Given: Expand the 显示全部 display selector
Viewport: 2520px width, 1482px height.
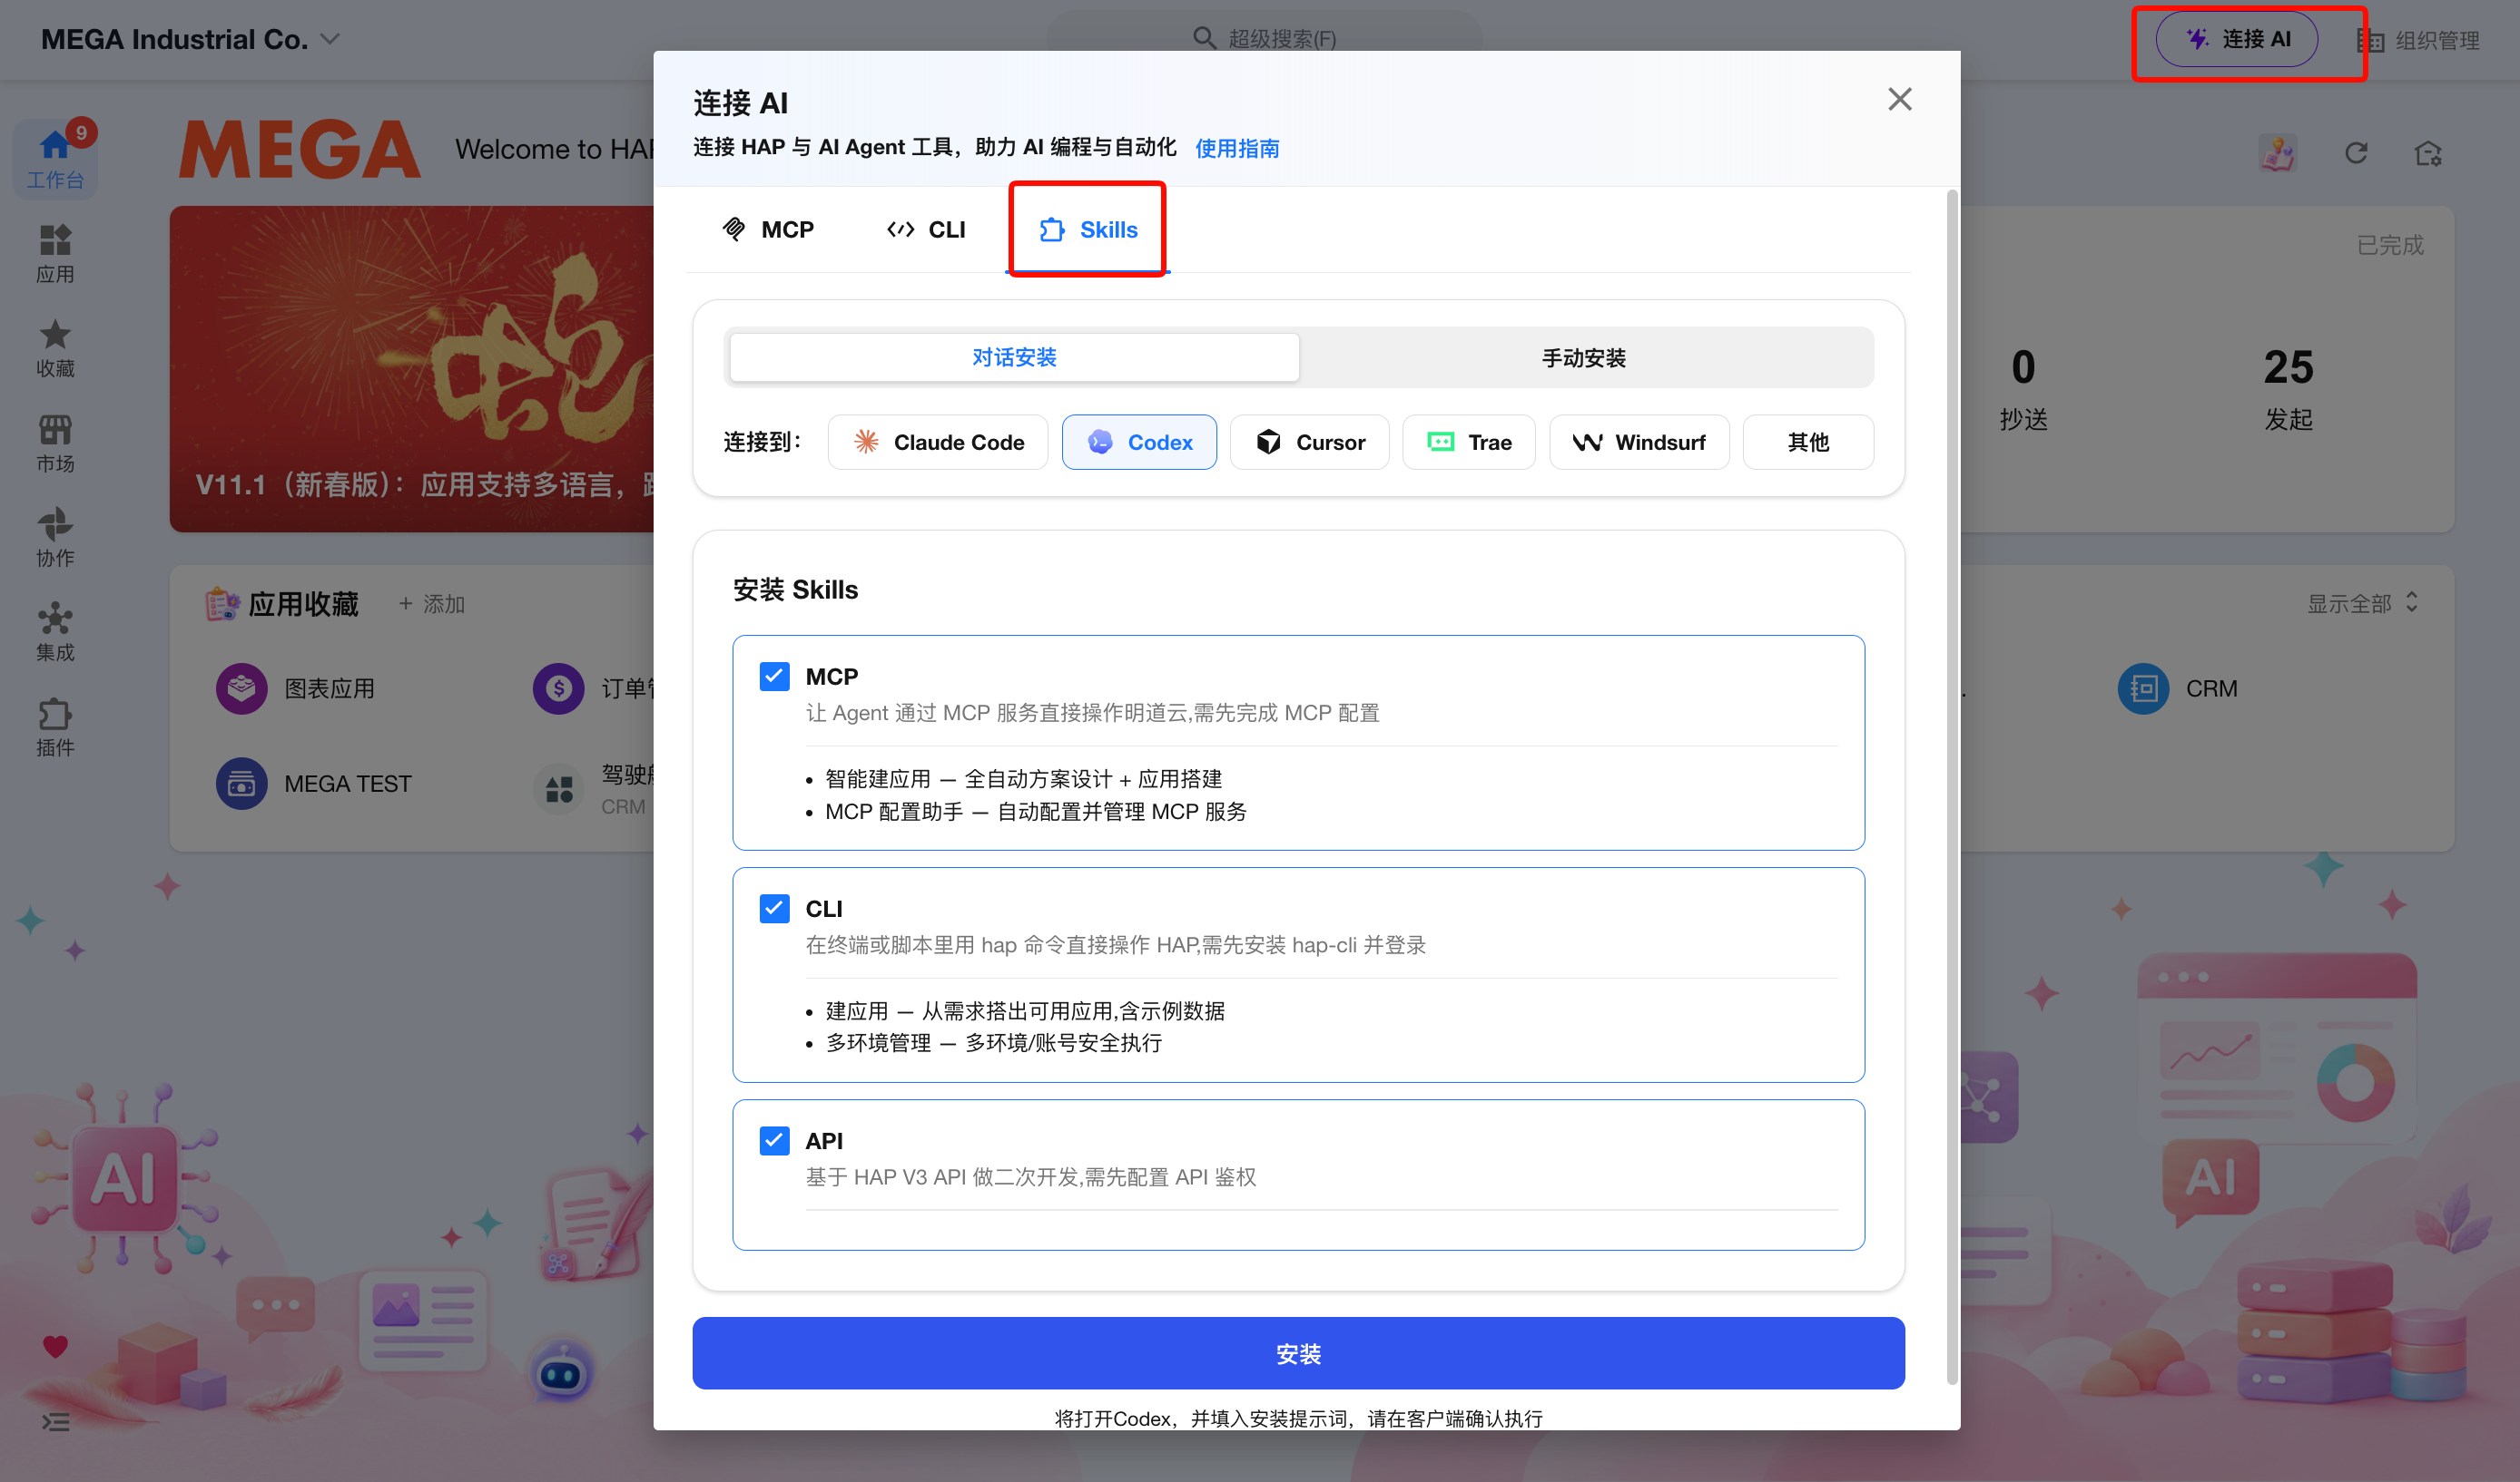Looking at the screenshot, I should pos(2362,602).
